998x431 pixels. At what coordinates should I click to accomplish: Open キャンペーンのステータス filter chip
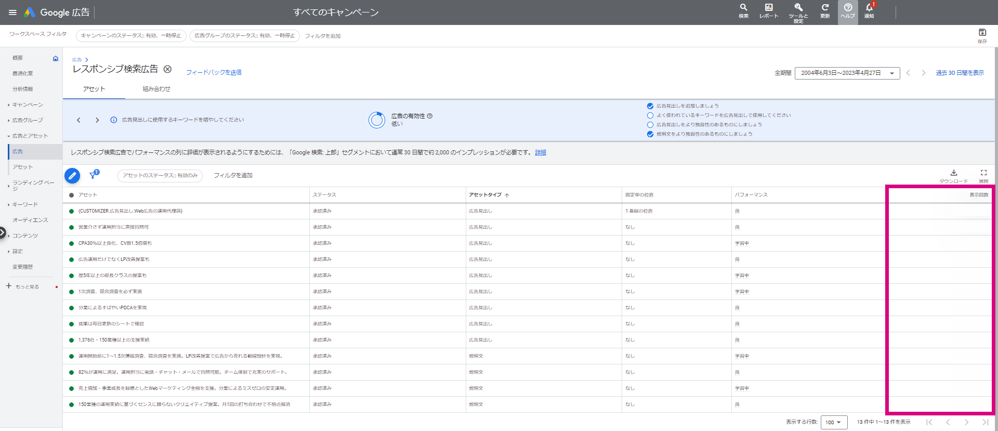pos(131,36)
